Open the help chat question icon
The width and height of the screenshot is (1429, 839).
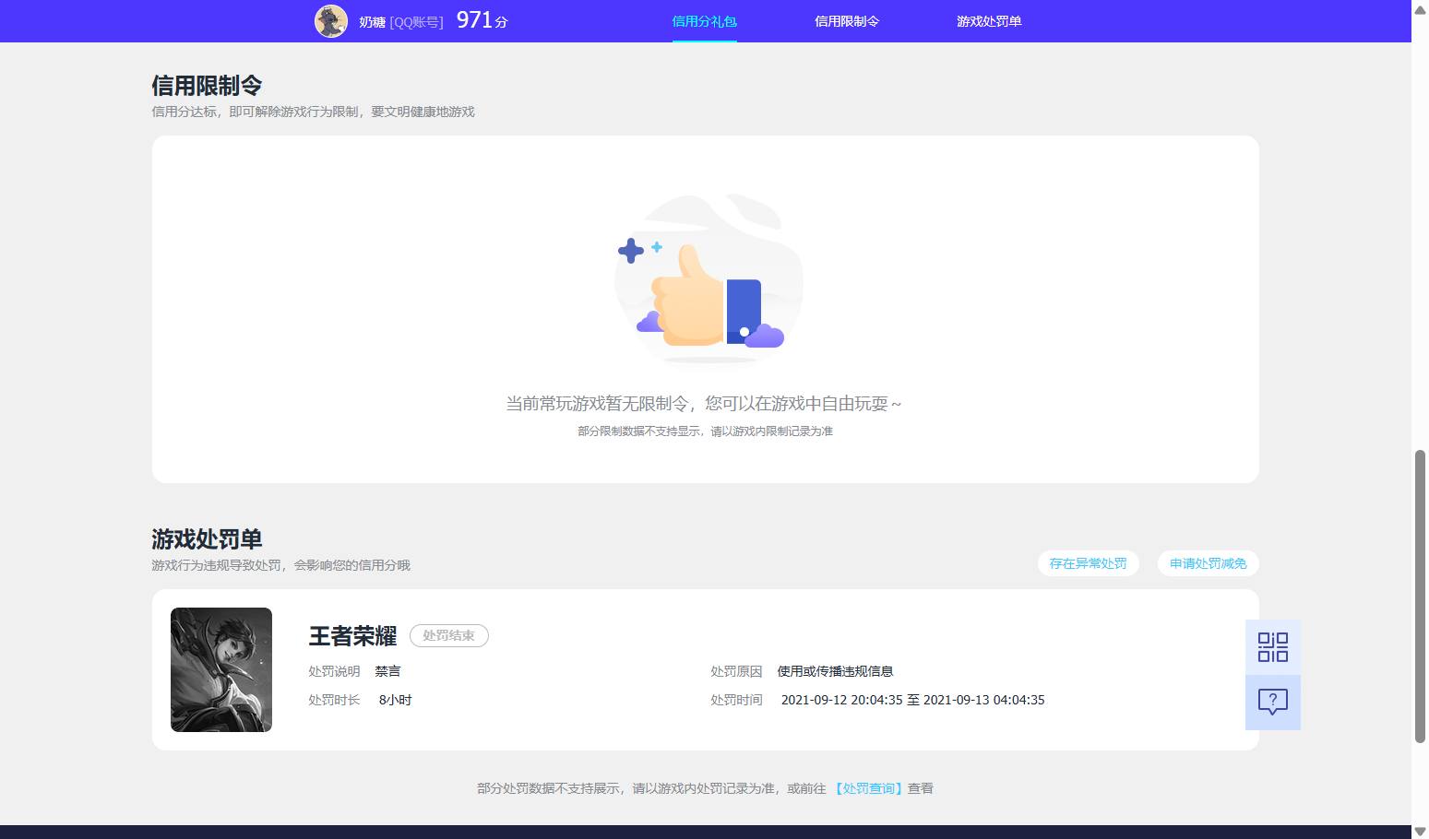coord(1272,703)
